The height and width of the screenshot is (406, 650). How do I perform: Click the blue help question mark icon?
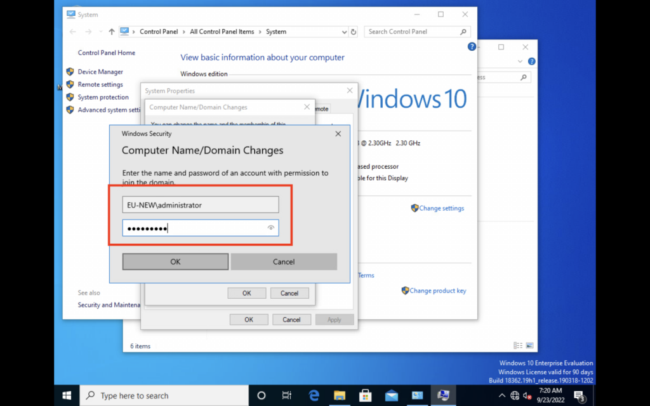point(472,47)
